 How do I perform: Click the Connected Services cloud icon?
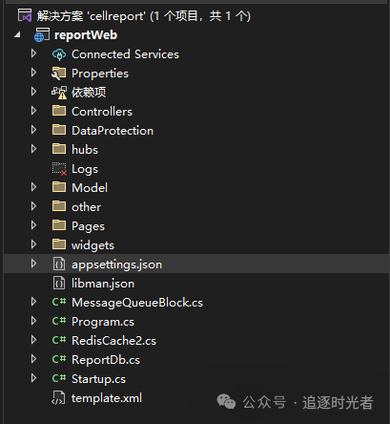pos(59,54)
